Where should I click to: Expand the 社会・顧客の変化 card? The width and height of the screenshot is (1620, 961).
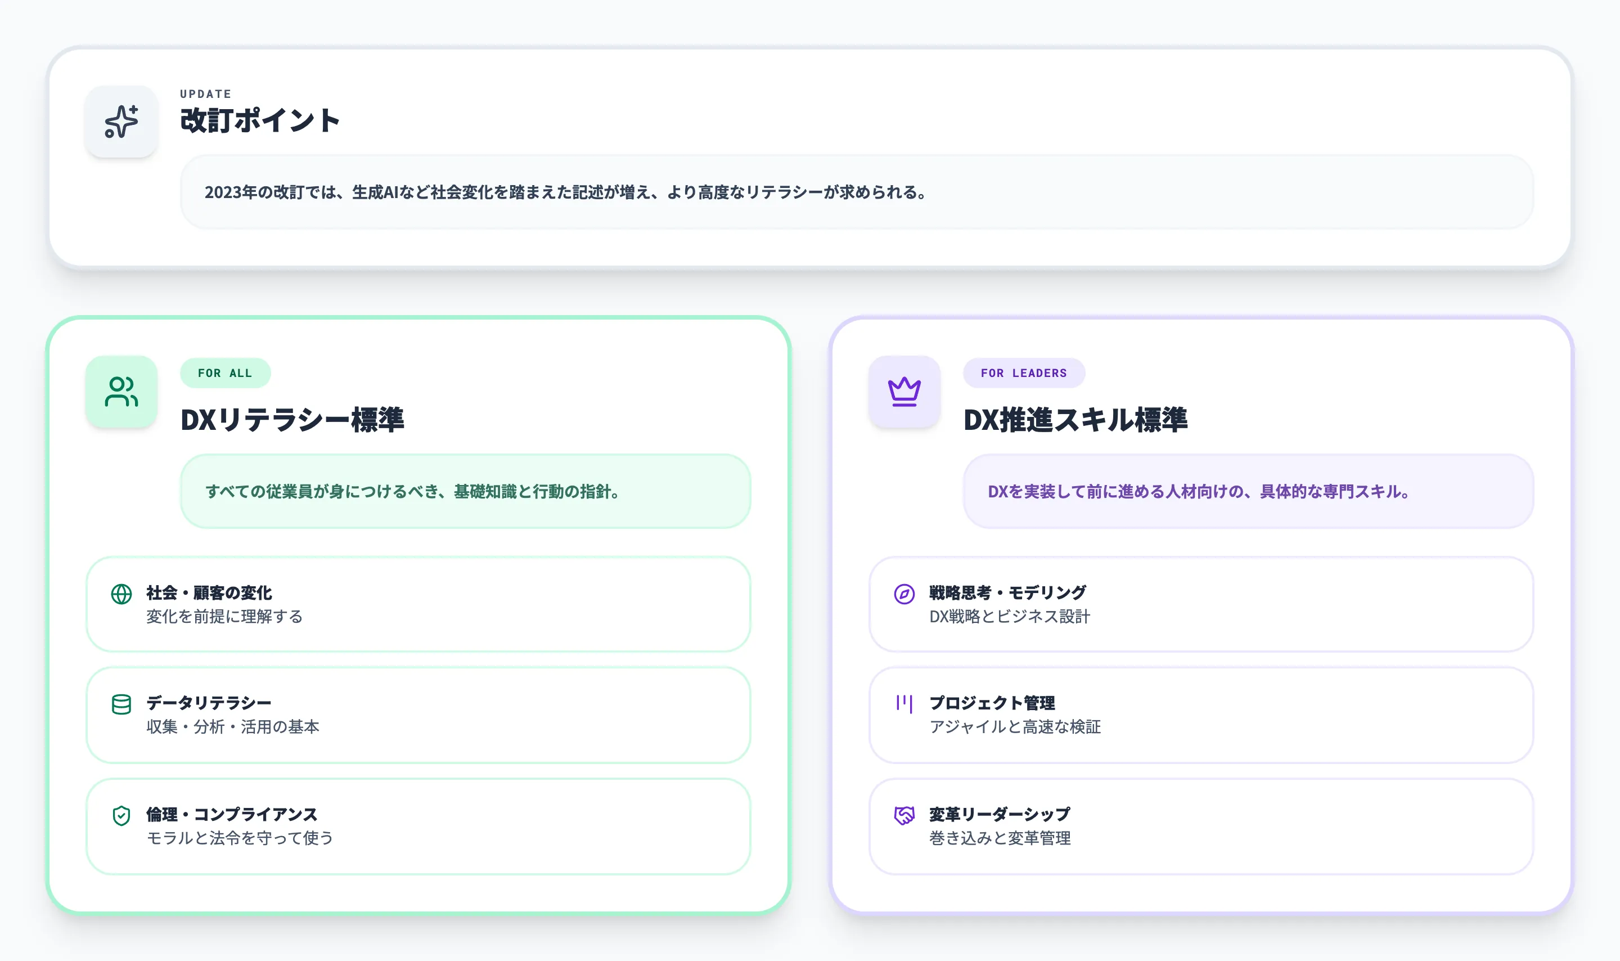pos(420,604)
